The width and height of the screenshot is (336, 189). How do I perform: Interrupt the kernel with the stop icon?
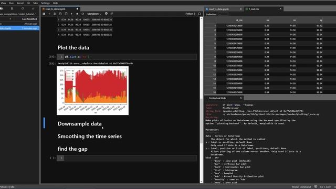[77, 14]
